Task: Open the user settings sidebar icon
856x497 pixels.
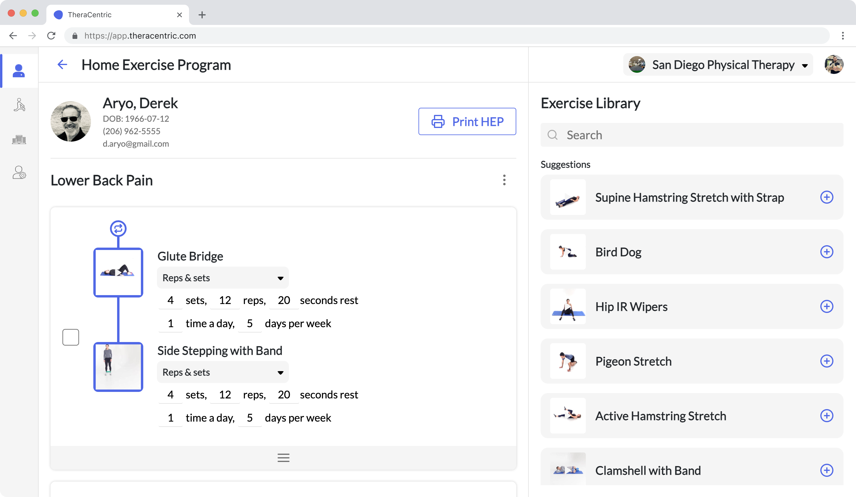Action: point(19,173)
